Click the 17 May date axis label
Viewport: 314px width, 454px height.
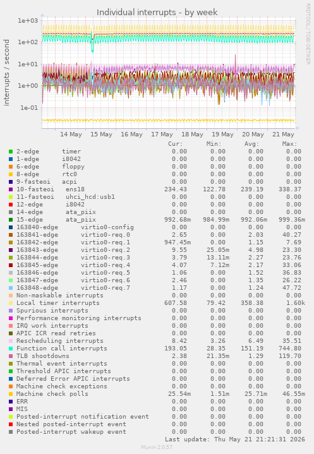coord(162,134)
